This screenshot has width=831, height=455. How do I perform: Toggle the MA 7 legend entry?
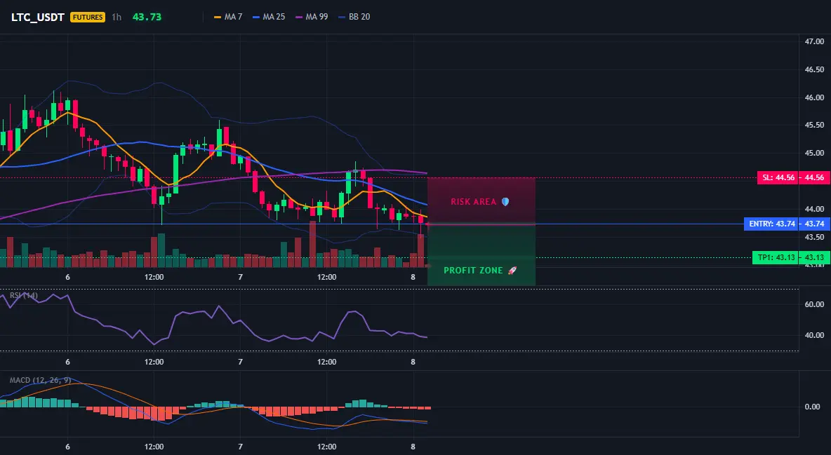(x=228, y=17)
